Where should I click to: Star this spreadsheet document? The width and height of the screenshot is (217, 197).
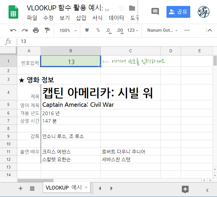click(x=122, y=8)
